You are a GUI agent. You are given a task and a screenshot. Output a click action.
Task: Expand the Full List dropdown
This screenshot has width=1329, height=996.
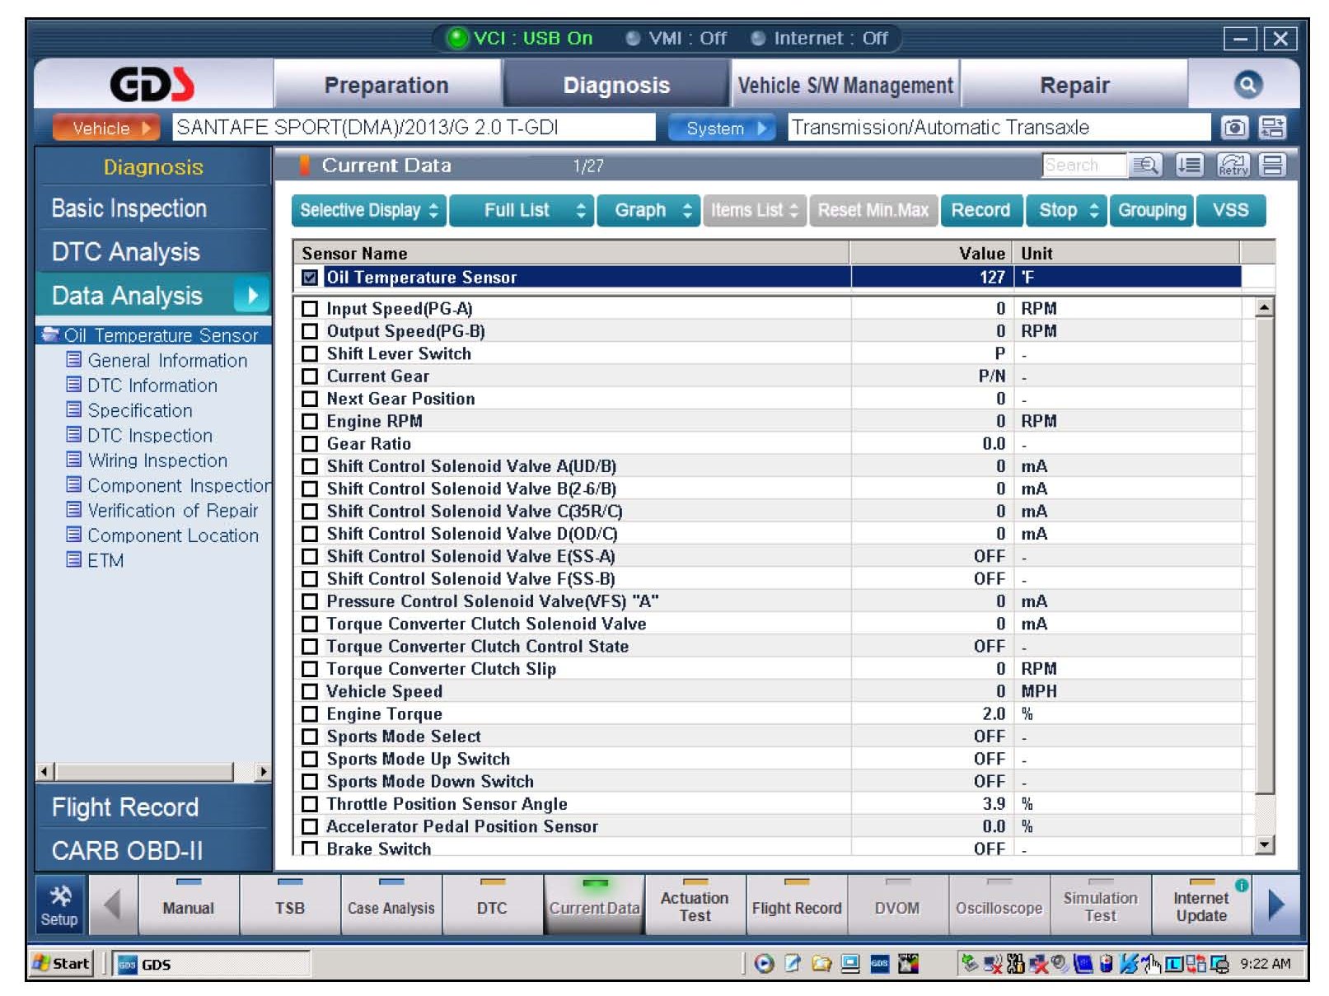pos(522,211)
